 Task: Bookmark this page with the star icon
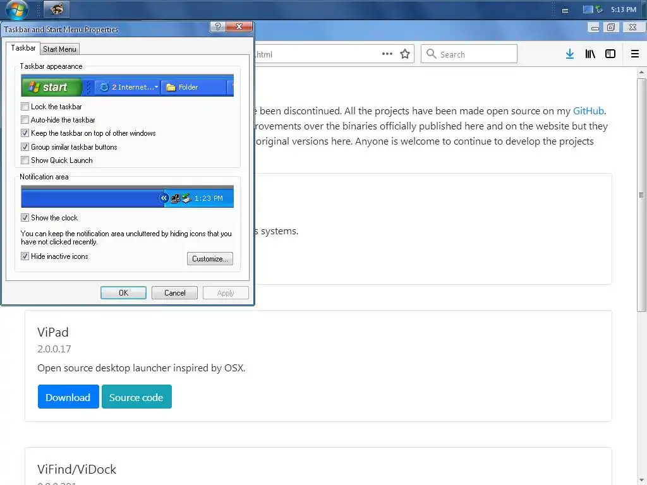pyautogui.click(x=405, y=54)
